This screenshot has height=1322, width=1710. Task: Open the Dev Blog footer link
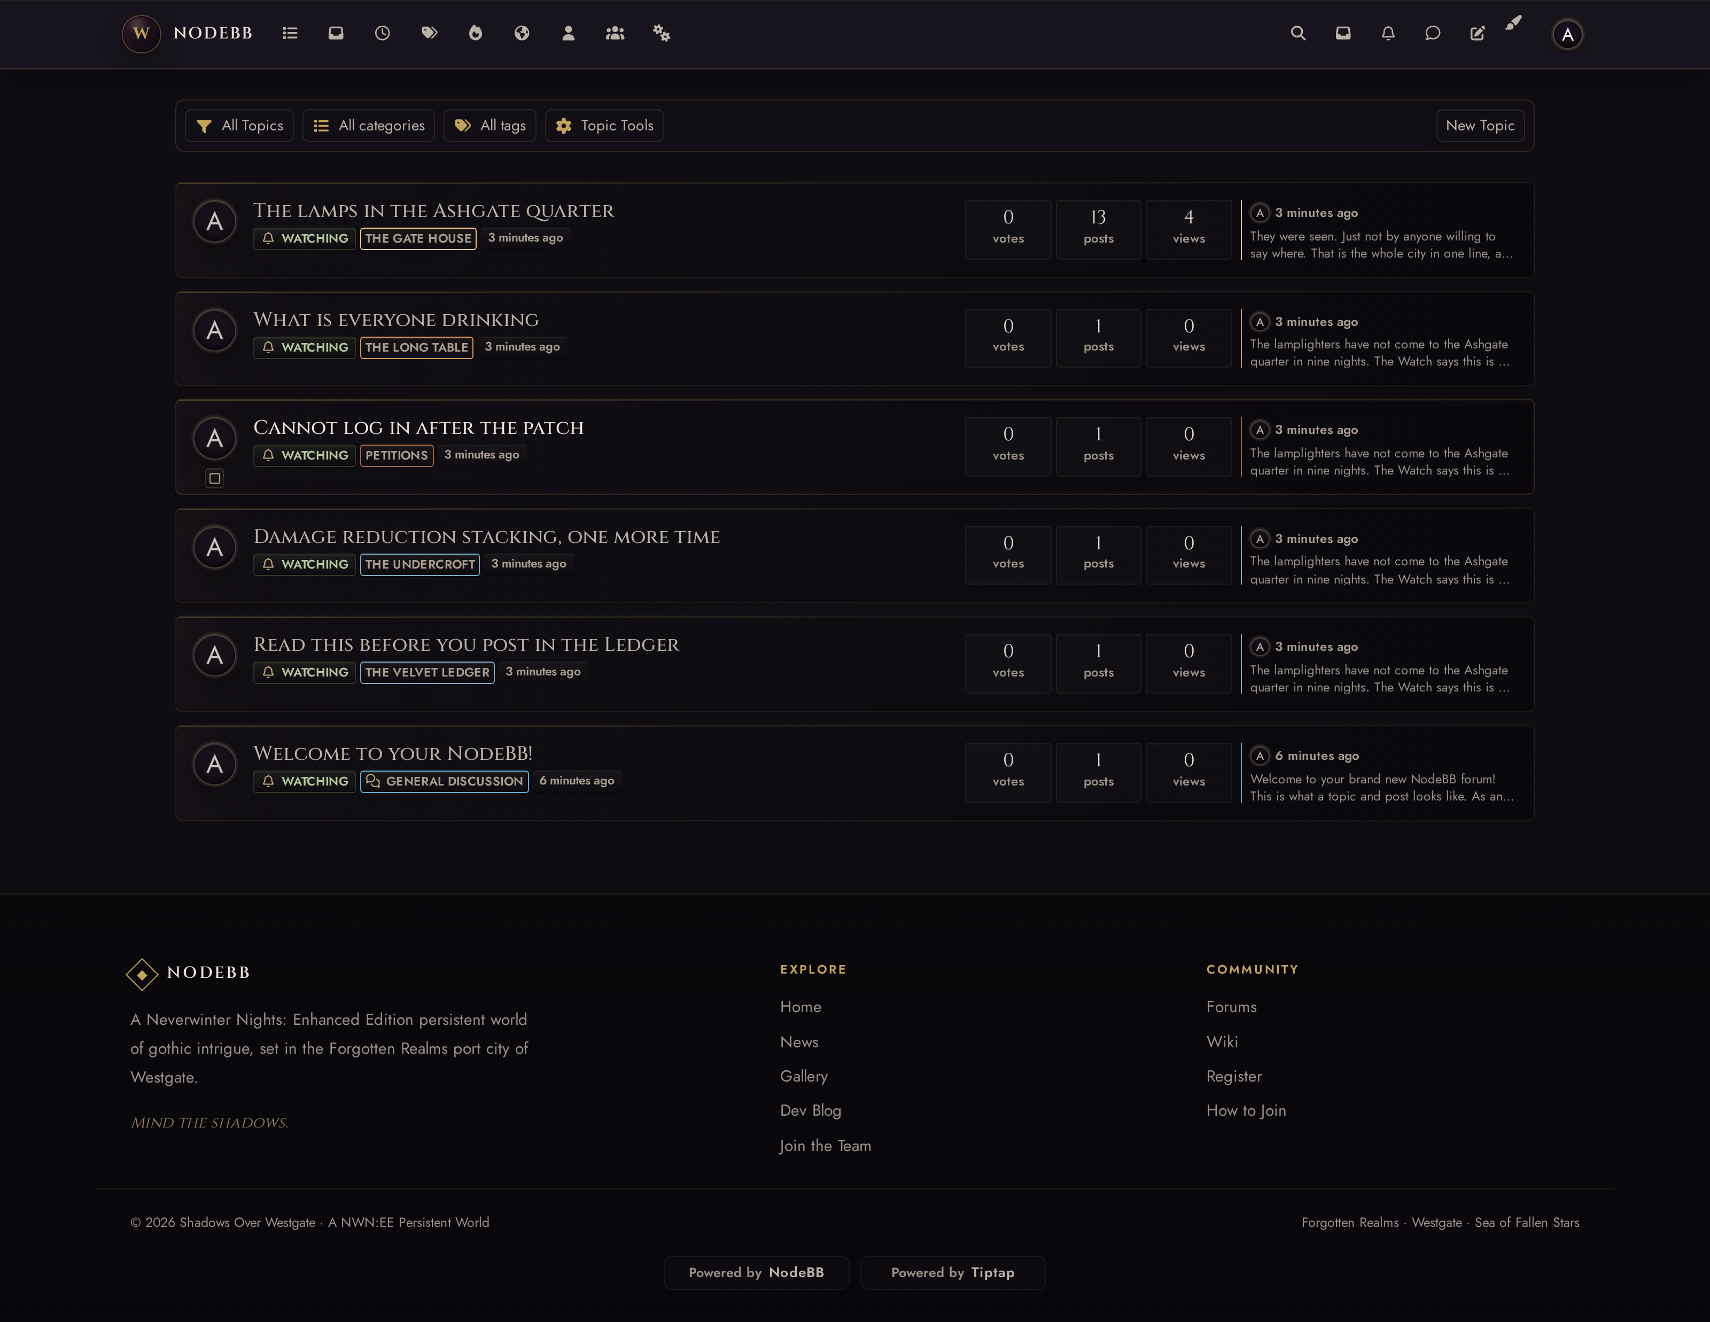tap(810, 1111)
